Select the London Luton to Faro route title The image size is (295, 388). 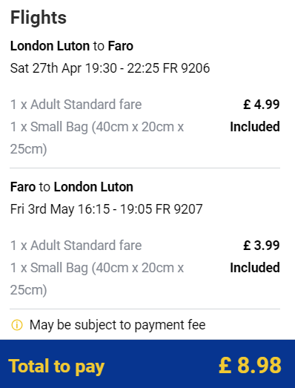tap(72, 46)
